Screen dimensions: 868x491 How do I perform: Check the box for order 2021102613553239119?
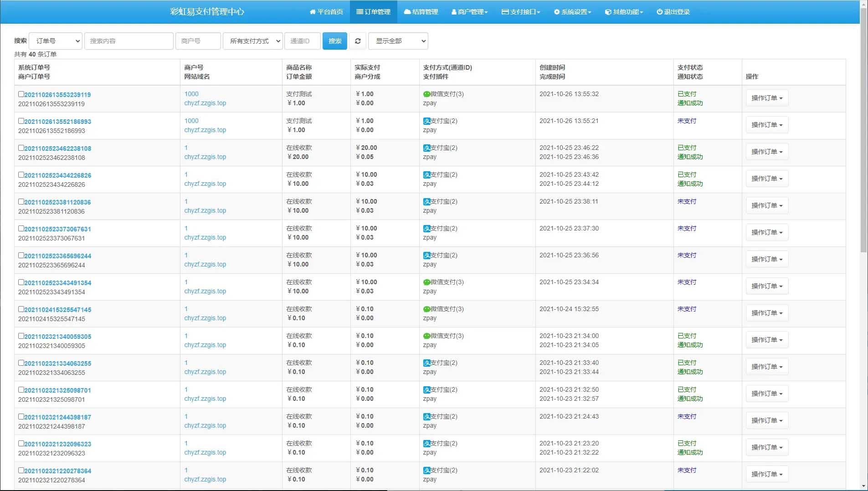coord(21,94)
